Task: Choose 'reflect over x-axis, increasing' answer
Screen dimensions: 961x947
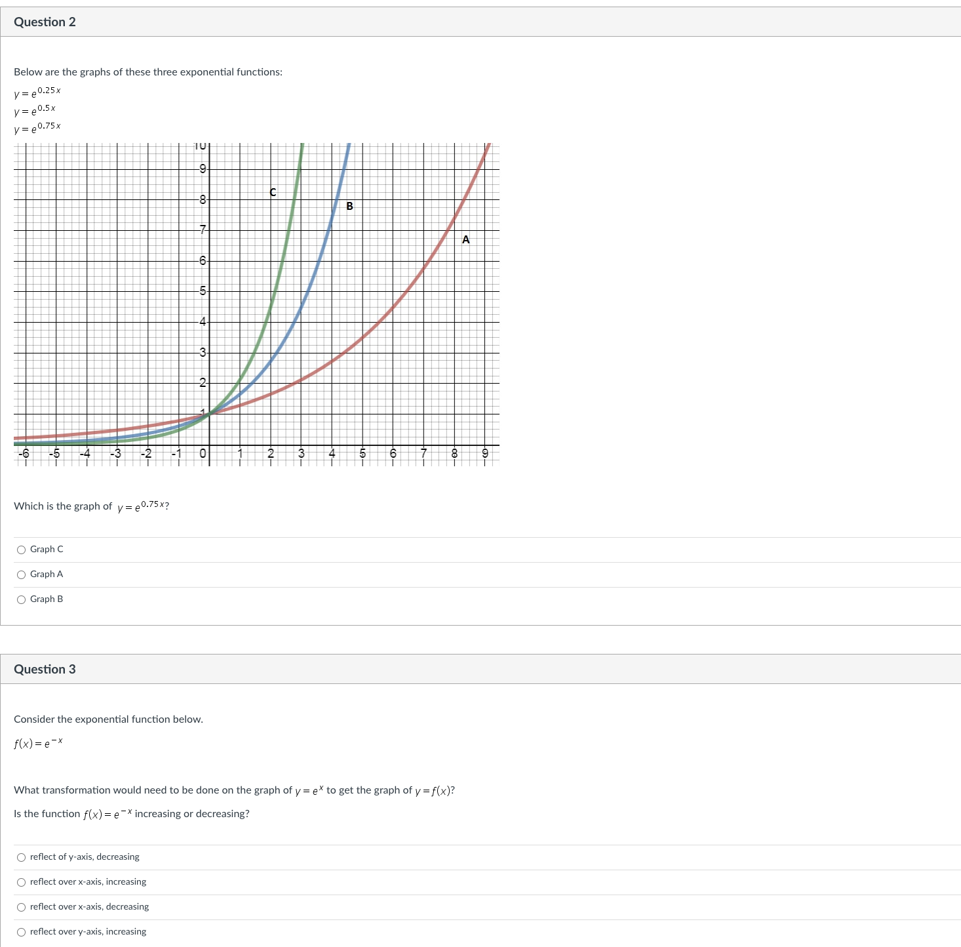Action: (x=22, y=882)
